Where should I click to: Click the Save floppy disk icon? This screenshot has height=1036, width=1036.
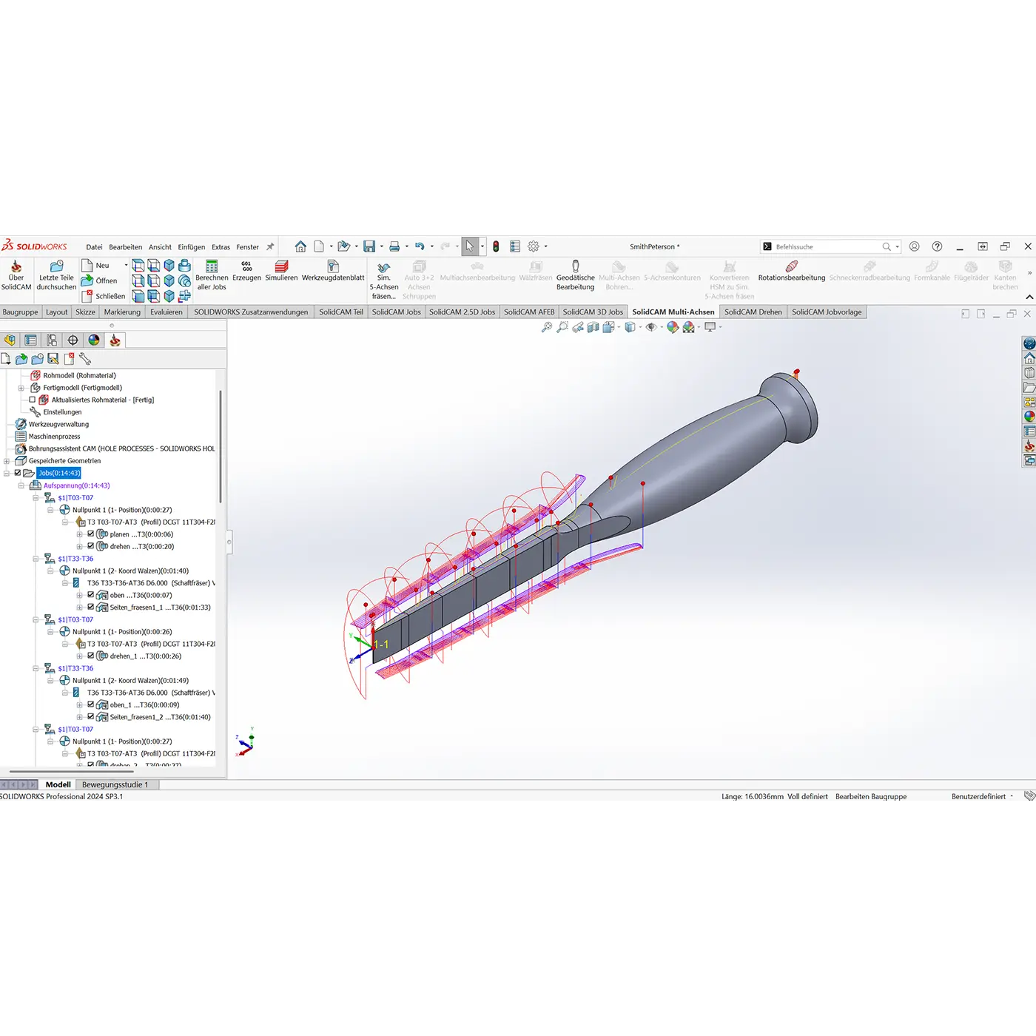tap(369, 246)
